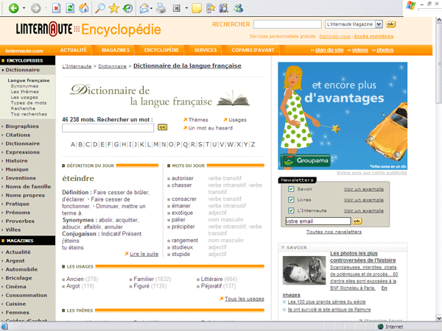The image size is (442, 331).
Task: Collapse the Dictionnaire sidebar section
Action: (x=3, y=70)
